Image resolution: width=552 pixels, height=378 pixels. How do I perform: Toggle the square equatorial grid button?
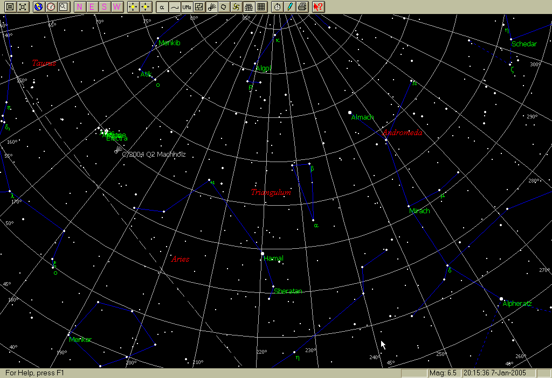[261, 7]
